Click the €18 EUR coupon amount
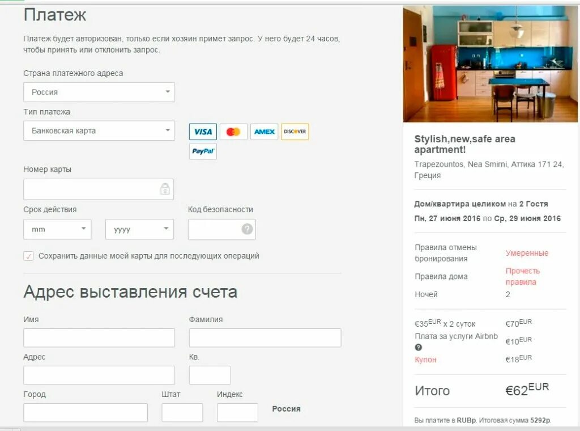The height and width of the screenshot is (431, 580). (x=519, y=358)
